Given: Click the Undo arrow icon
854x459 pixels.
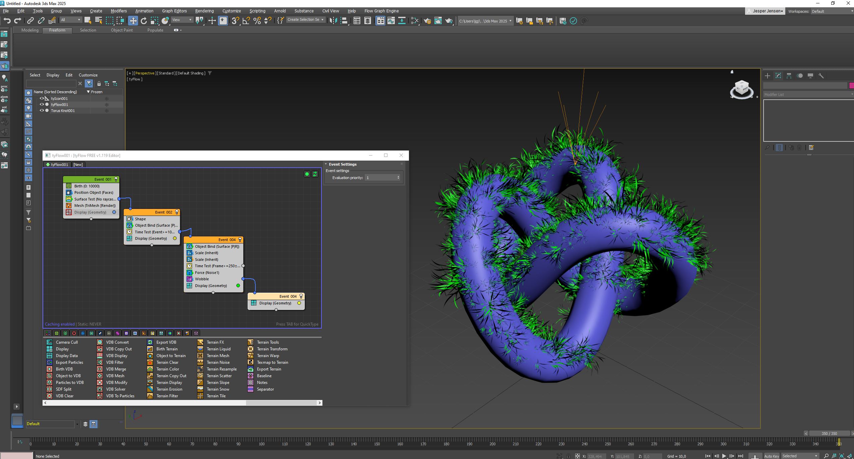Looking at the screenshot, I should pos(7,21).
